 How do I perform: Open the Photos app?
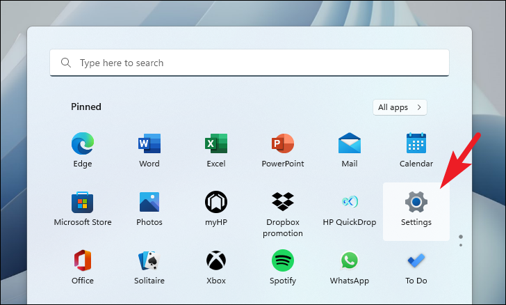[x=149, y=208]
